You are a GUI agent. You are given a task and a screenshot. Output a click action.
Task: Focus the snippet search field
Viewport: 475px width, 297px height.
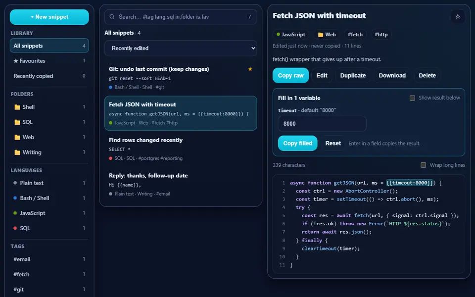pos(181,17)
